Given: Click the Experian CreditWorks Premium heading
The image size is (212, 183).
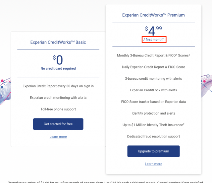Looking at the screenshot, I should (153, 15).
